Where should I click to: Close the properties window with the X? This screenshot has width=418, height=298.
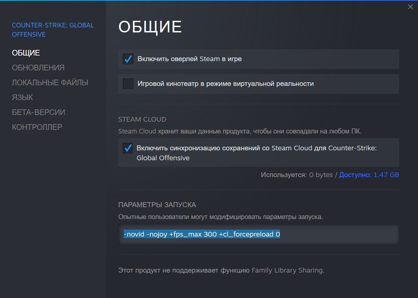[410, 7]
